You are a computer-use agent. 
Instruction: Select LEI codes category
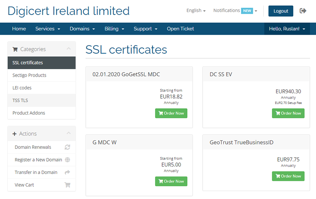[41, 88]
